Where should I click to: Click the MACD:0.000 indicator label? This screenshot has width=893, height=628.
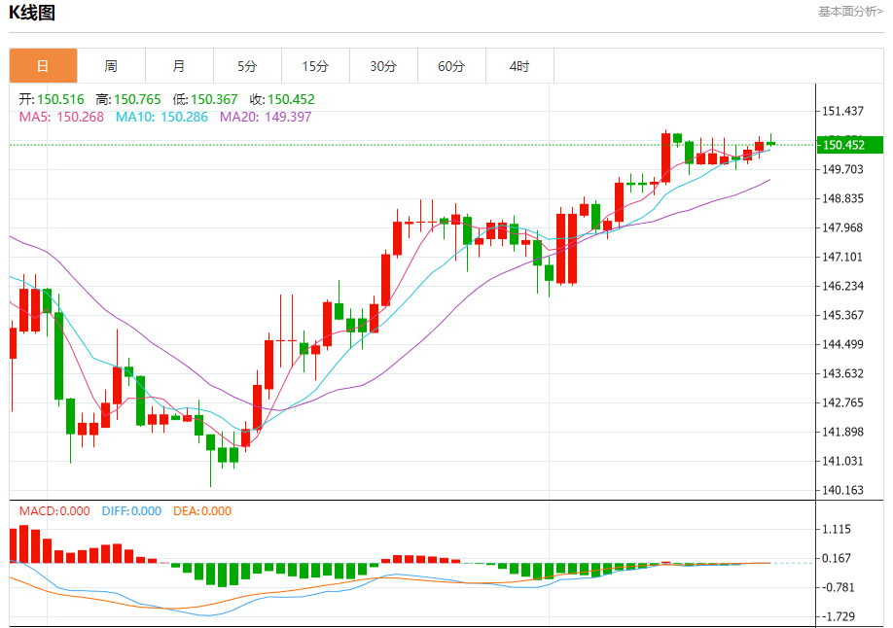coord(54,511)
